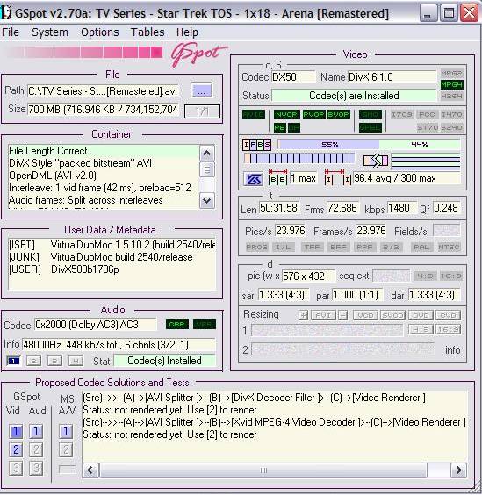Click the blue VGS frame-analysis icon button
The width and height of the screenshot is (482, 495).
pyautogui.click(x=254, y=179)
